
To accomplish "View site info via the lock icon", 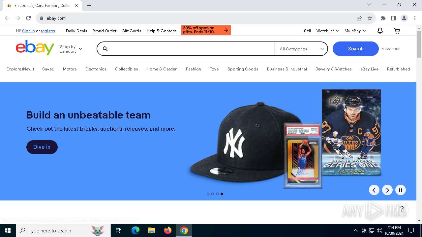I will (42, 18).
